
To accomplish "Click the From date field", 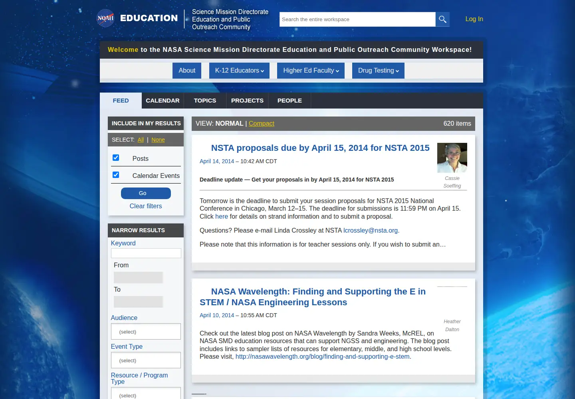I will 138,277.
